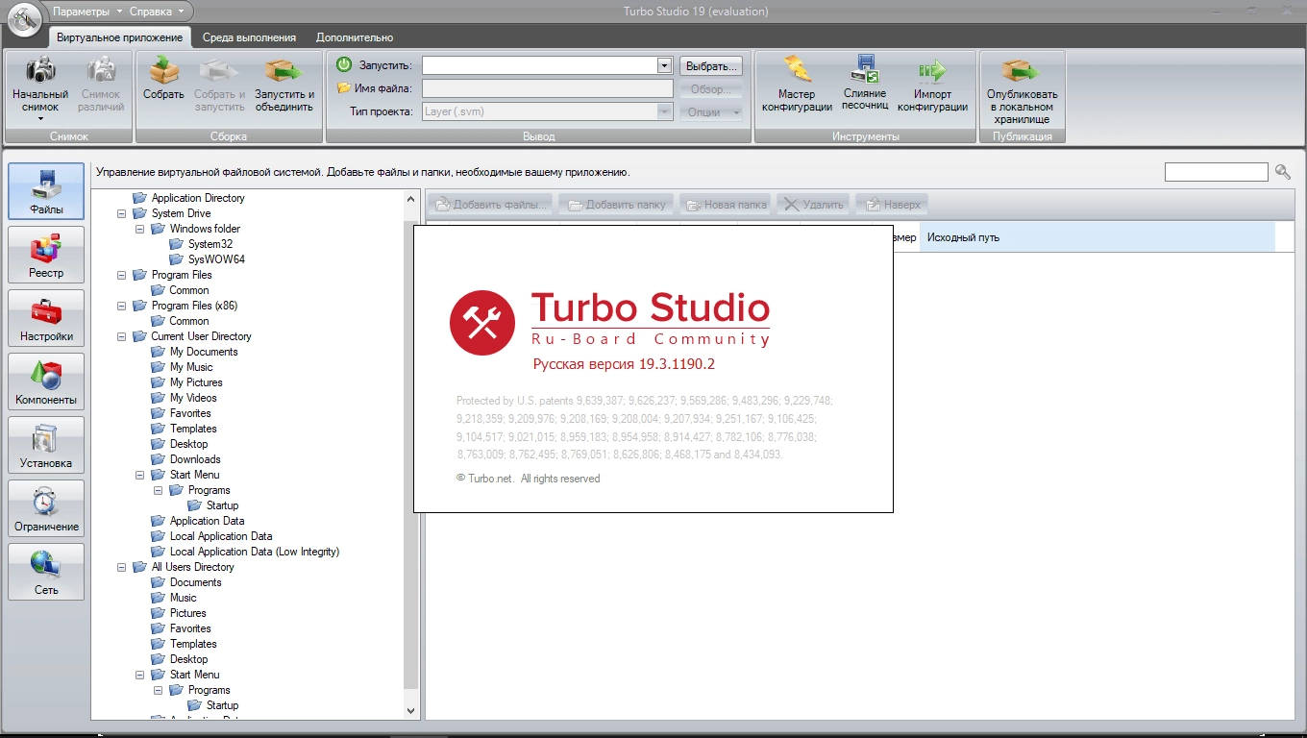Image resolution: width=1307 pixels, height=738 pixels.
Task: Click the Выбрать... button
Action: point(712,66)
